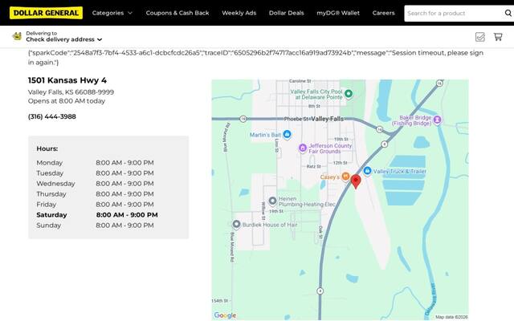Click the Dollar General logo
The image size is (514, 321).
46,13
